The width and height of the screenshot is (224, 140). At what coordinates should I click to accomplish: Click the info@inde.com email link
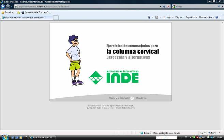click(x=125, y=108)
